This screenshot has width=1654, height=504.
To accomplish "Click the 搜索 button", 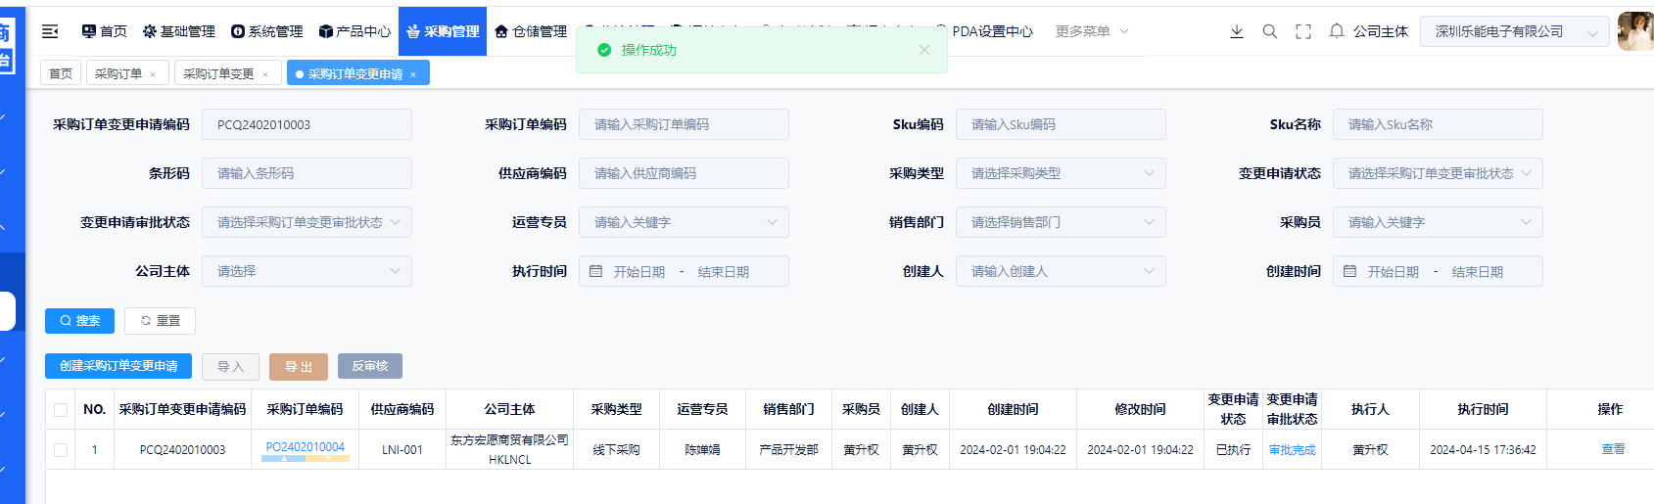I will (x=79, y=320).
